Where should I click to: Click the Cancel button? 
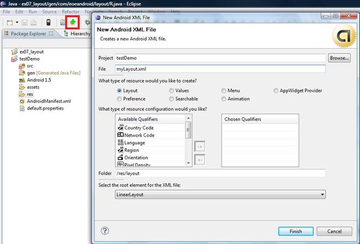[335, 231]
